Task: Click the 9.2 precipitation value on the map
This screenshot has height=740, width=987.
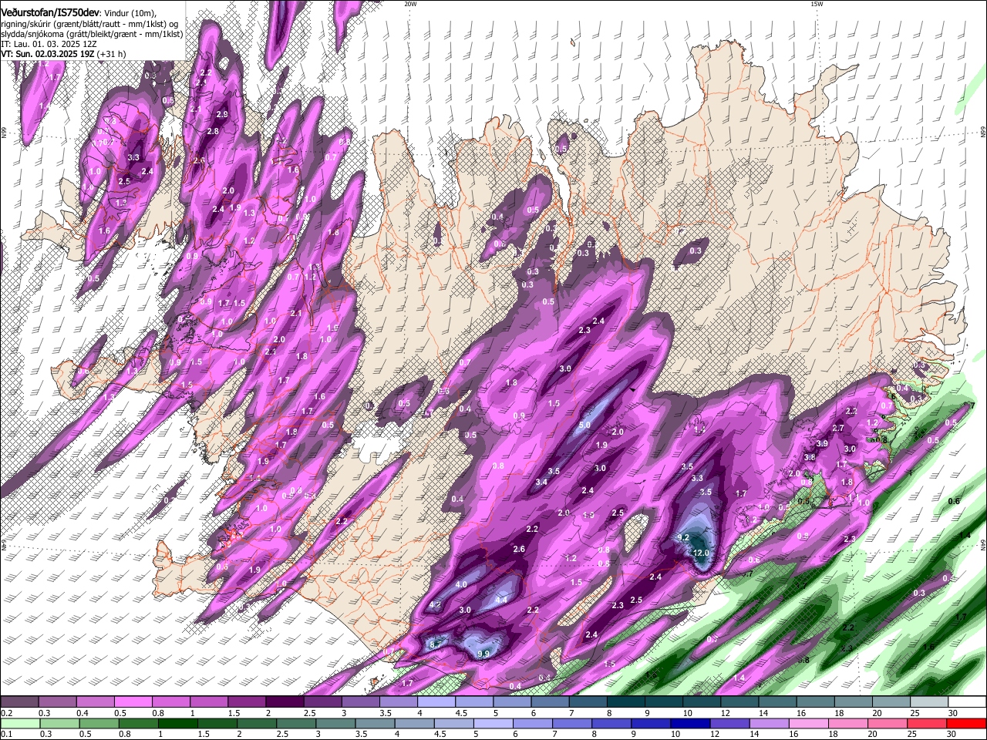Action: 683,537
